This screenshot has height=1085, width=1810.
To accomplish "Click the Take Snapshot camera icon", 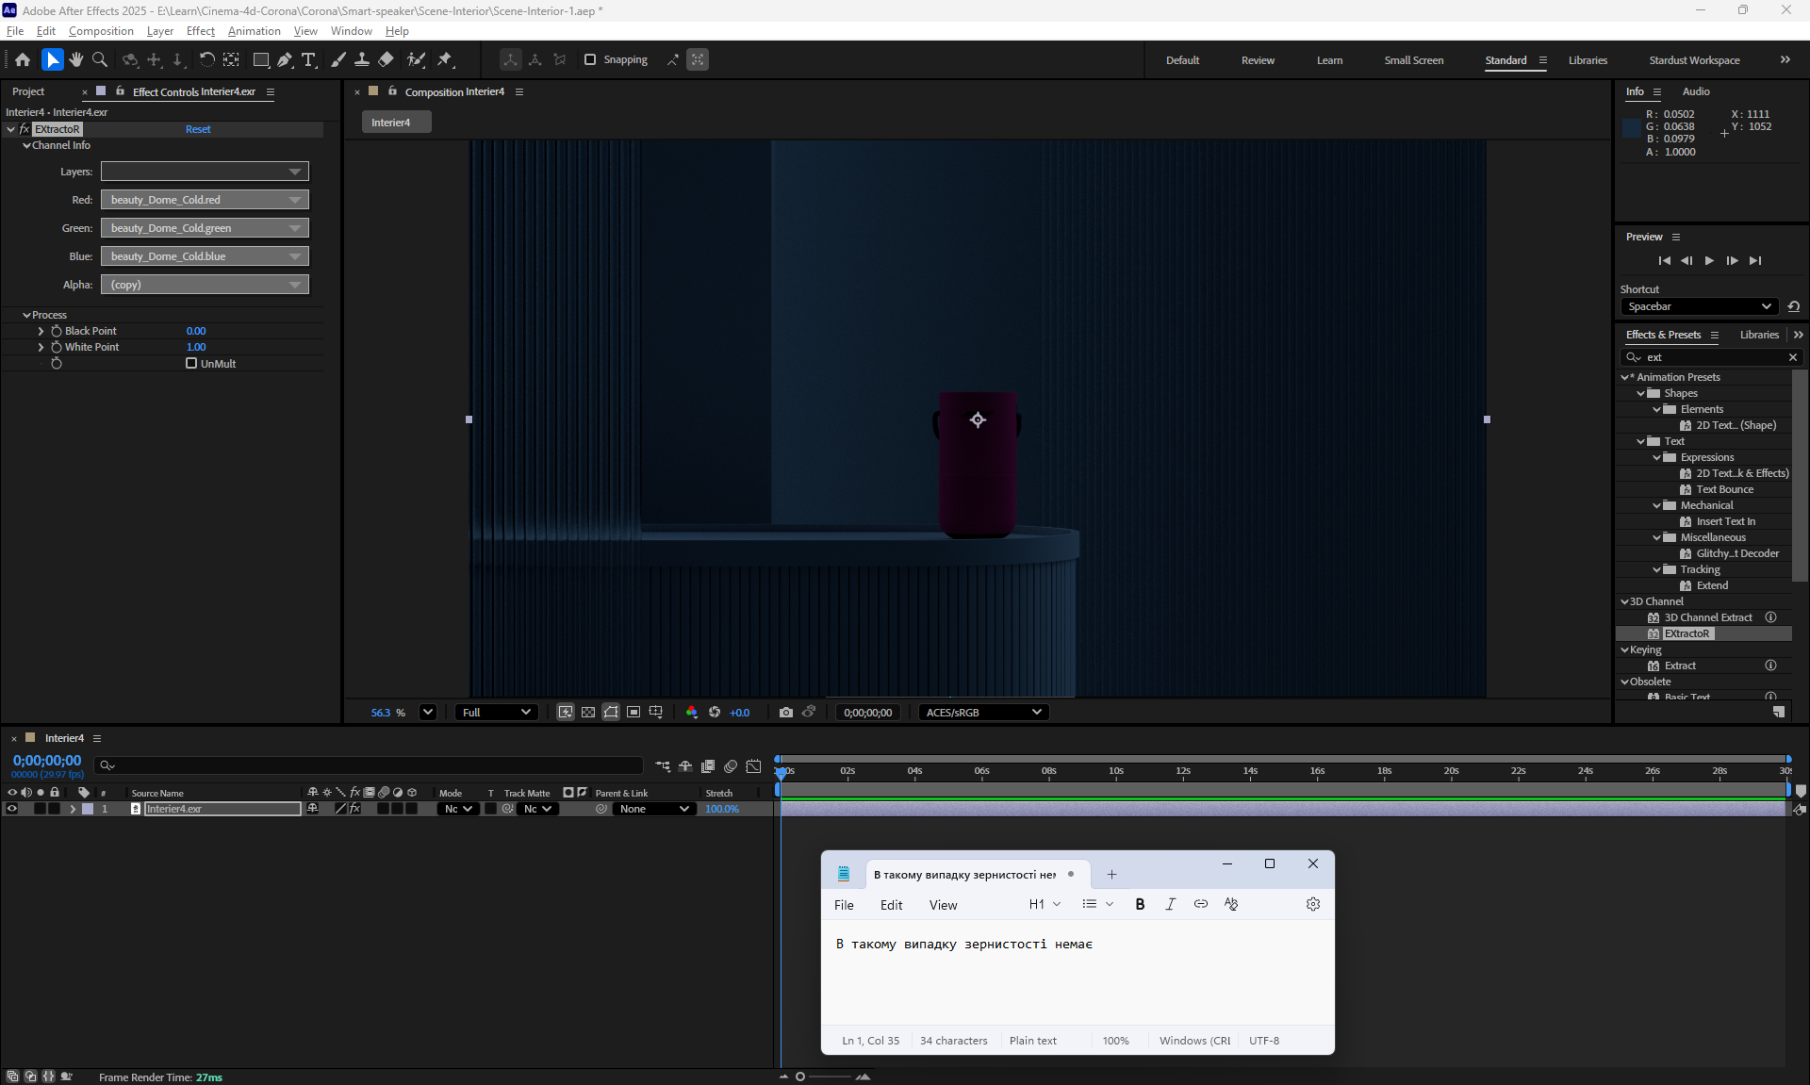I will [x=785, y=713].
